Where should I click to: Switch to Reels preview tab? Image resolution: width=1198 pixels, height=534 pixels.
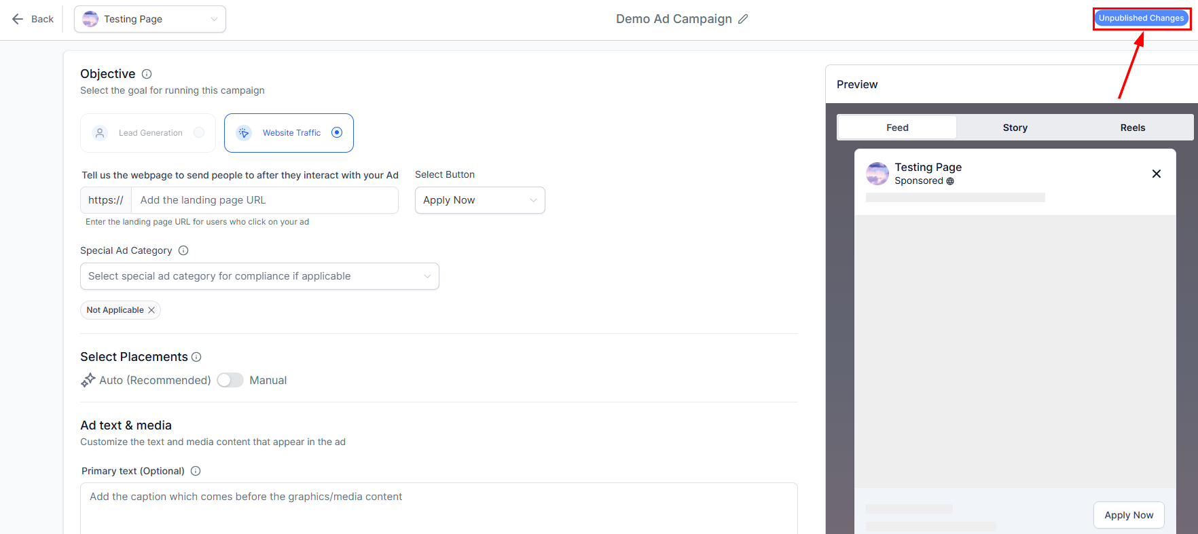tap(1133, 128)
